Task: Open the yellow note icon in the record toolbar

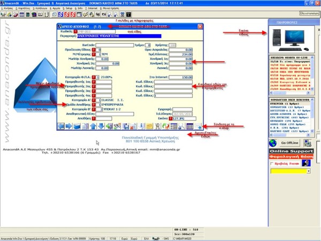Action: pos(149,126)
